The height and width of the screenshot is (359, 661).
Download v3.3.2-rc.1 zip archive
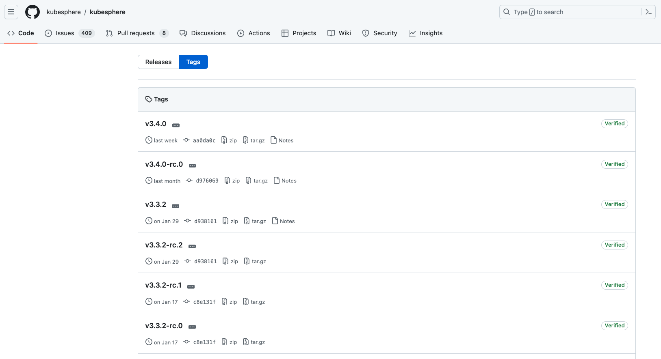pos(229,302)
